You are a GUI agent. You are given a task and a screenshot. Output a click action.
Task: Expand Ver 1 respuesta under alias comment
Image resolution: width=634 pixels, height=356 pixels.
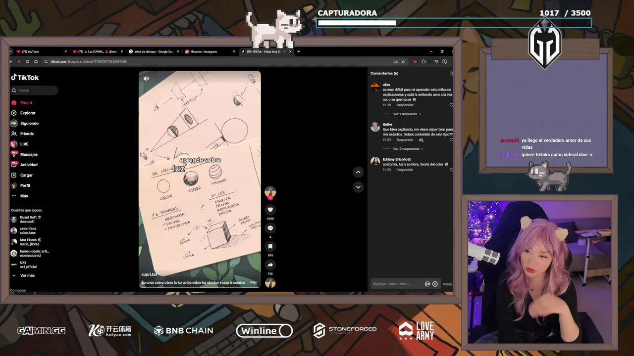[407, 114]
